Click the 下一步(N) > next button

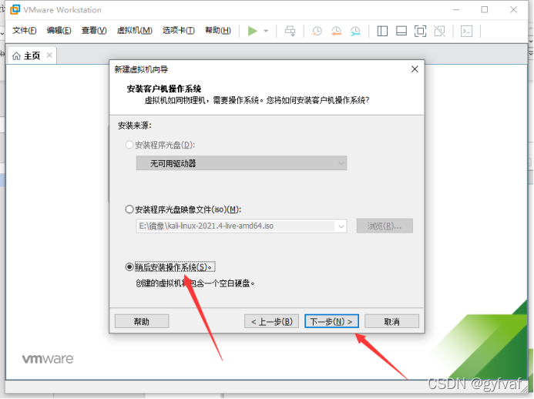(x=331, y=321)
